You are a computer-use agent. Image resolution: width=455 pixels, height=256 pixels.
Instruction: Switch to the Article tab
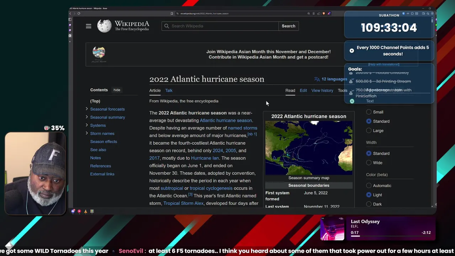point(155,90)
